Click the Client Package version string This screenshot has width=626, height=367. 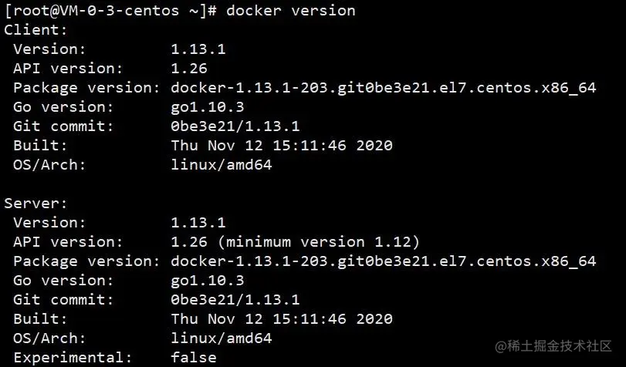coord(384,88)
